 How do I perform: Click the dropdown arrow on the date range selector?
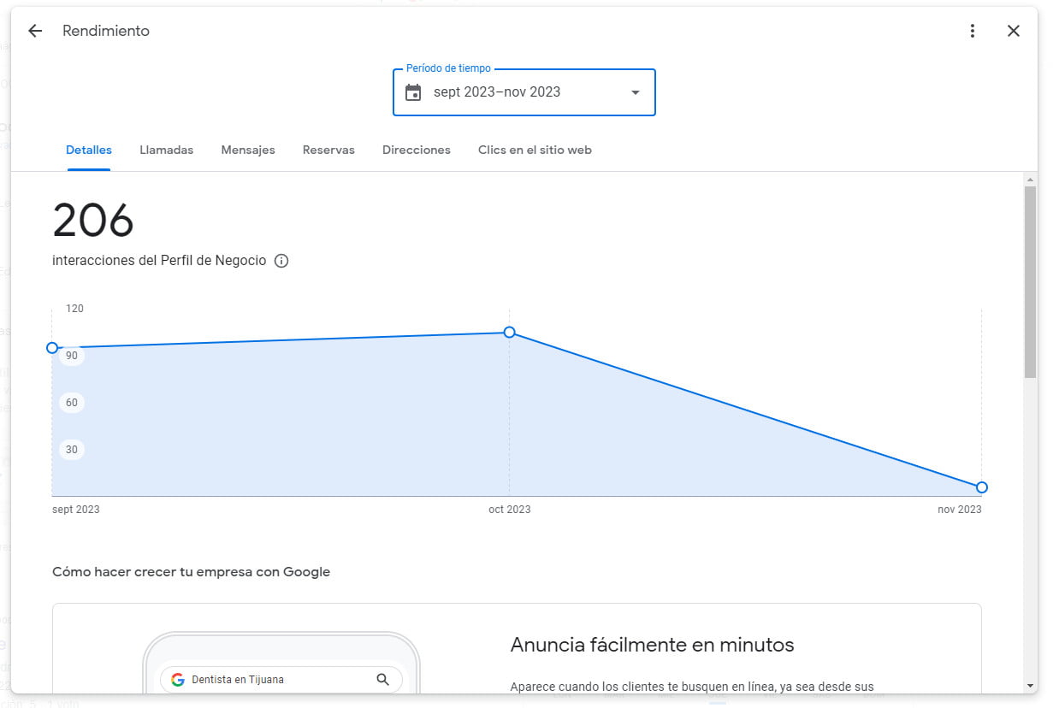point(634,91)
